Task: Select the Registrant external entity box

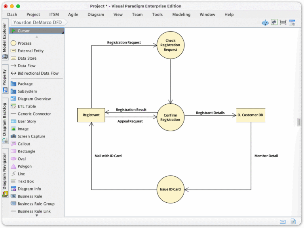Action: (91, 115)
